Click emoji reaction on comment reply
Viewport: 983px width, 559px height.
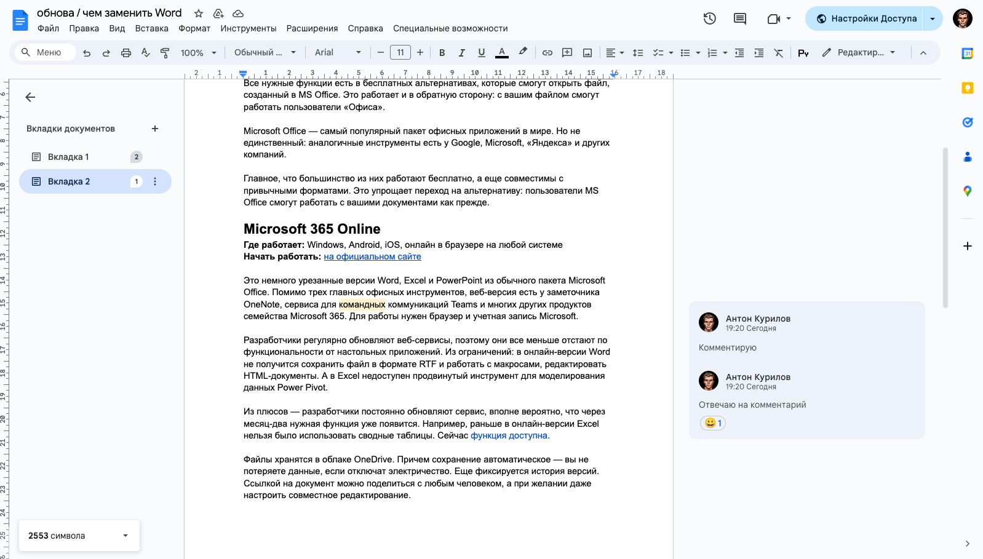point(713,423)
